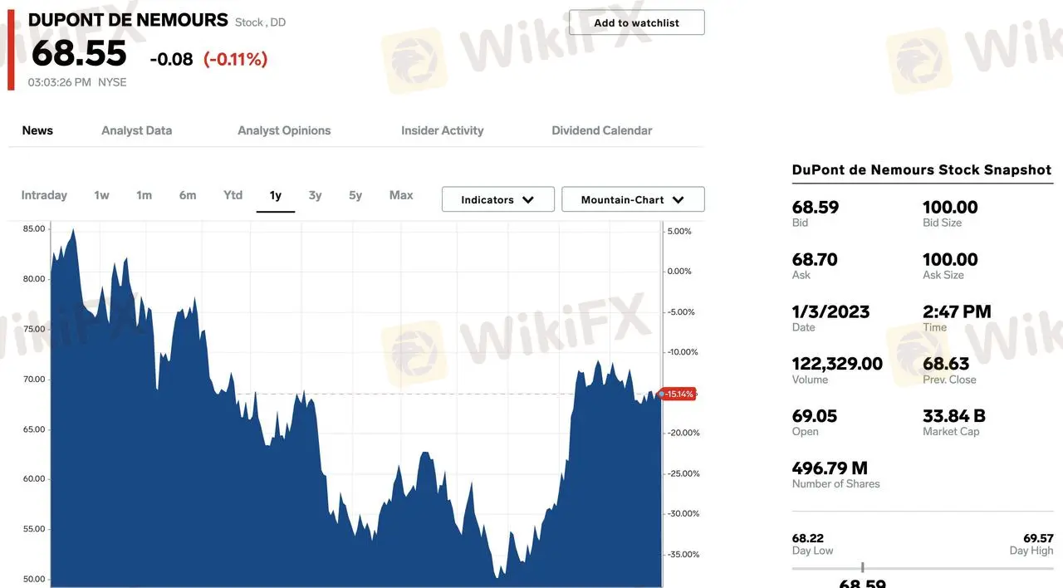Click the 50.00 price axis label
Viewport: 1063px width, 588px height.
34,579
